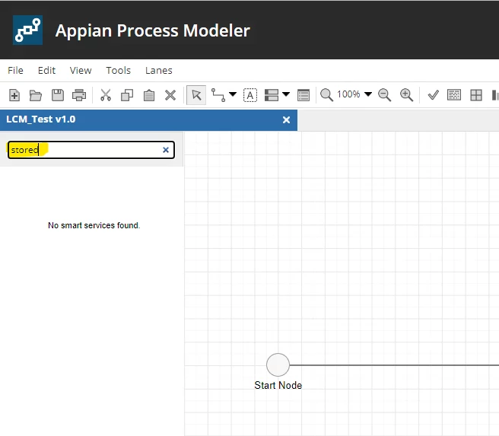
Task: Open the File menu
Action: [x=15, y=70]
